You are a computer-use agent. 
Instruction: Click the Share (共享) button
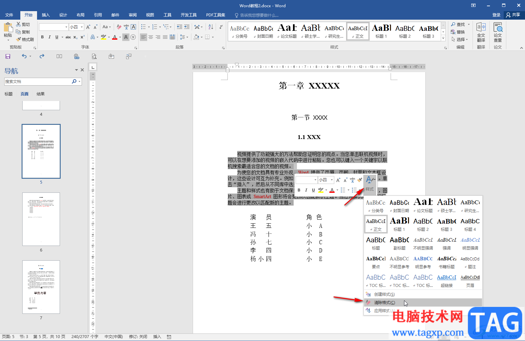tap(513, 15)
